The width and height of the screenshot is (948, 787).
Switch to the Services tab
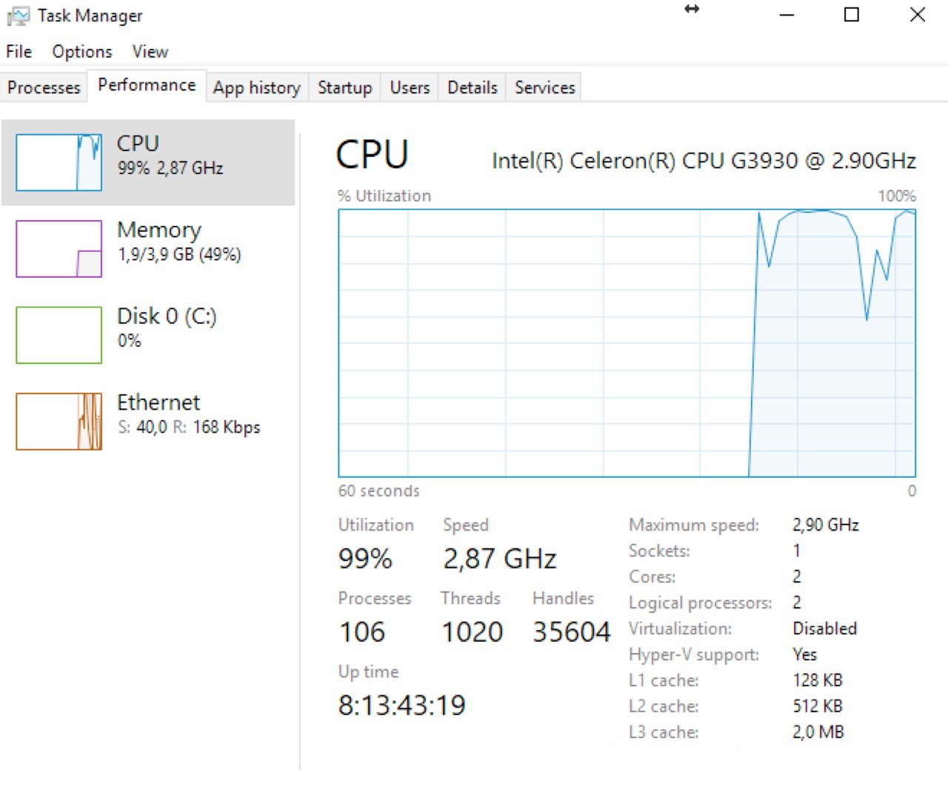point(545,87)
